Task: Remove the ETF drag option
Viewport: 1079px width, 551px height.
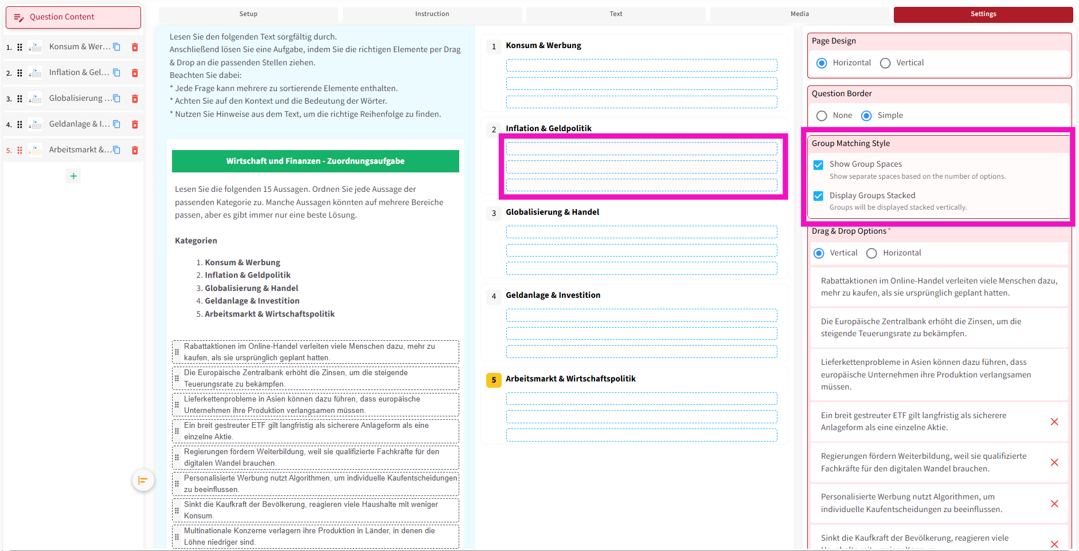Action: click(1054, 422)
